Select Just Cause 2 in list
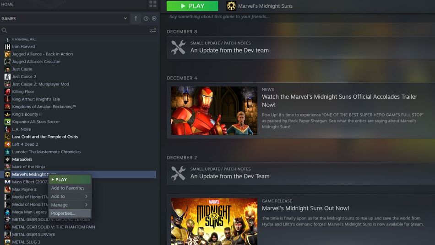This screenshot has height=245, width=435. pos(24,76)
